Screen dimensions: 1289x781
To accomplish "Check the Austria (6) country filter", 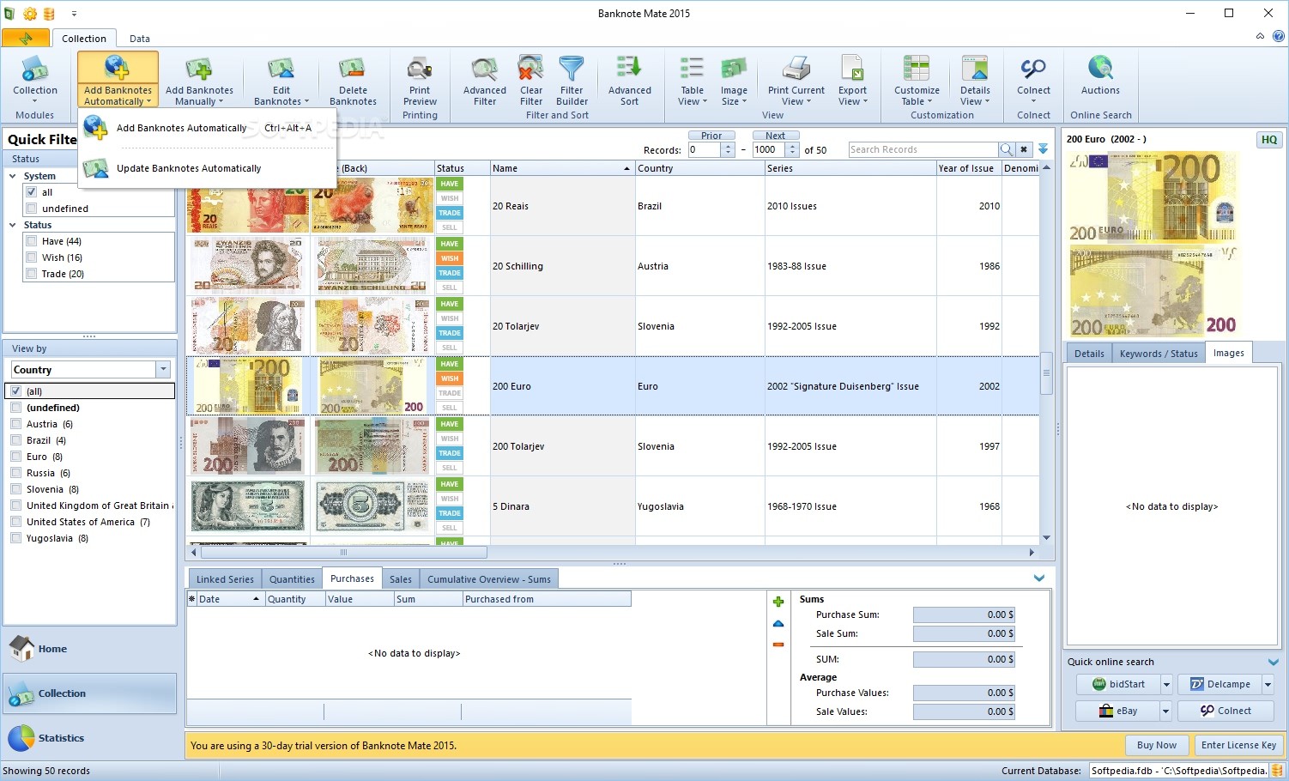I will 16,424.
